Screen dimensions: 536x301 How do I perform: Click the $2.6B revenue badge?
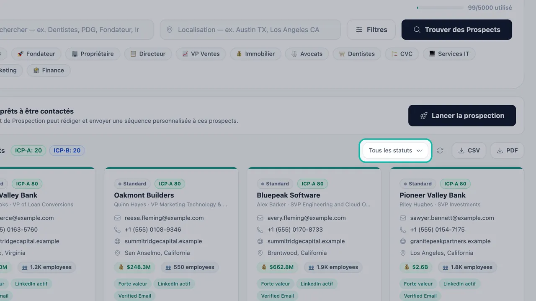417,267
